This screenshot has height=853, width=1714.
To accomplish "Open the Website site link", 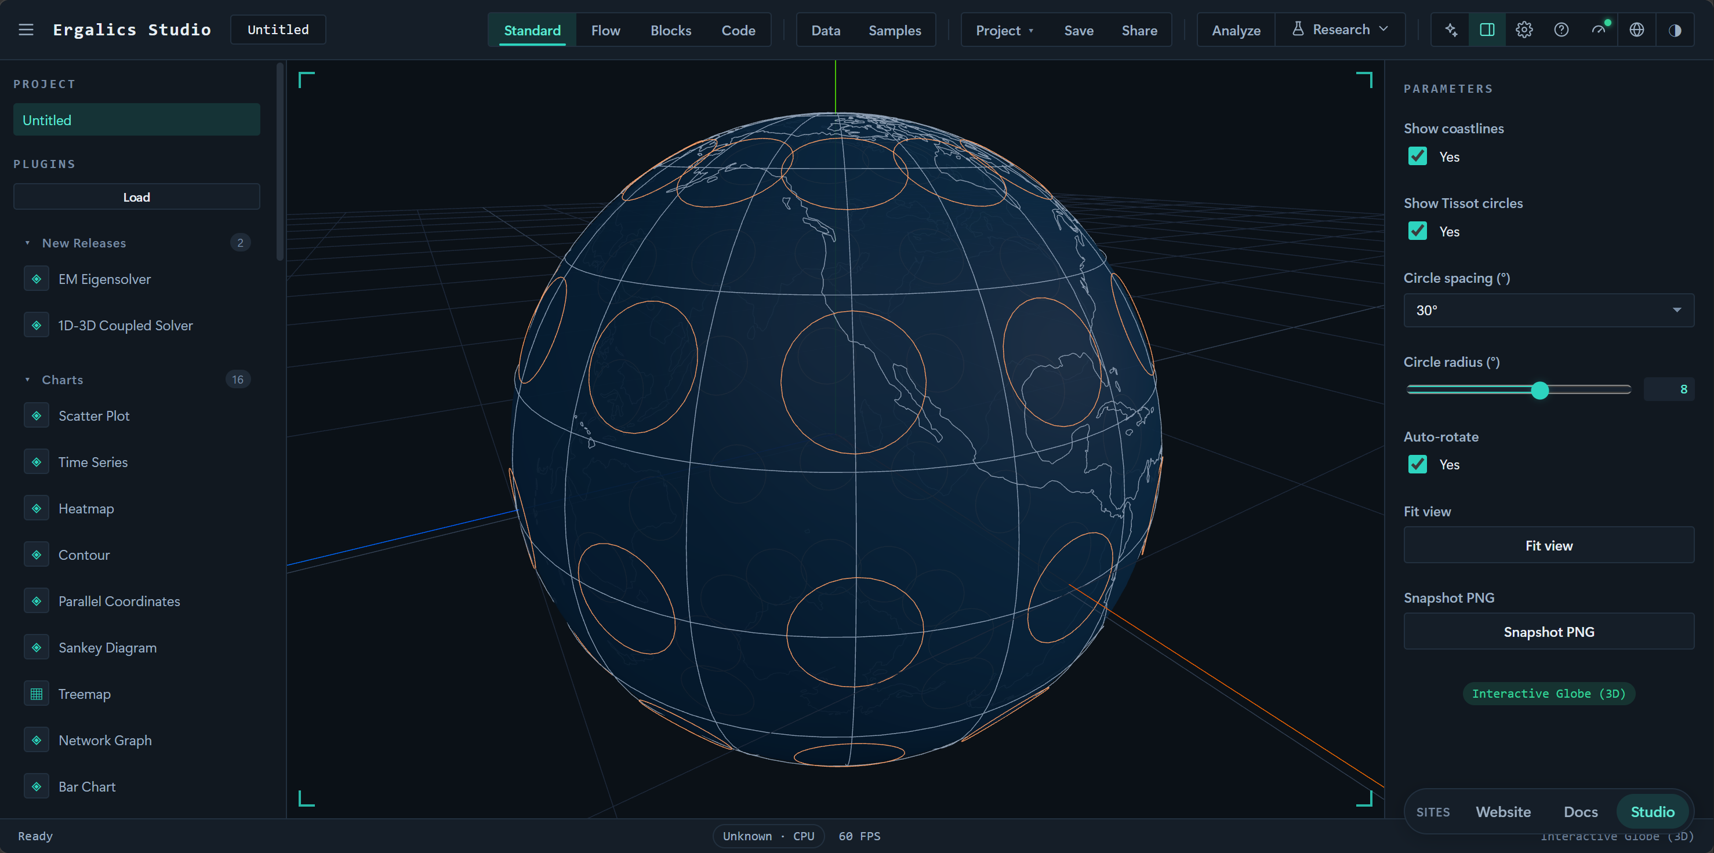I will pos(1502,812).
